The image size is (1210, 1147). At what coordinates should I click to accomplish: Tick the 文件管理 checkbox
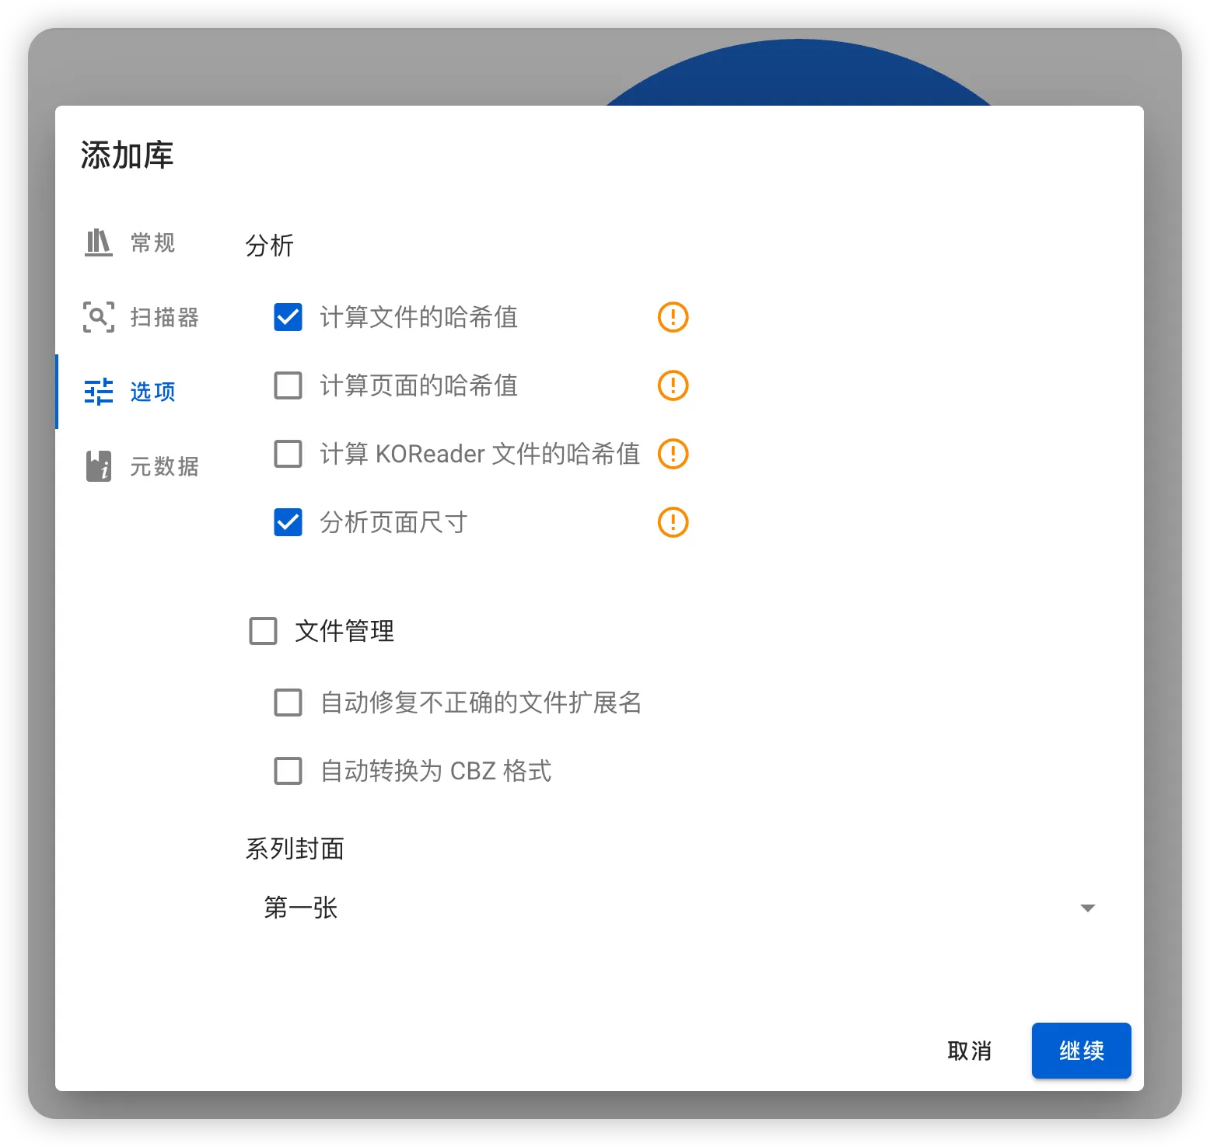click(x=264, y=631)
